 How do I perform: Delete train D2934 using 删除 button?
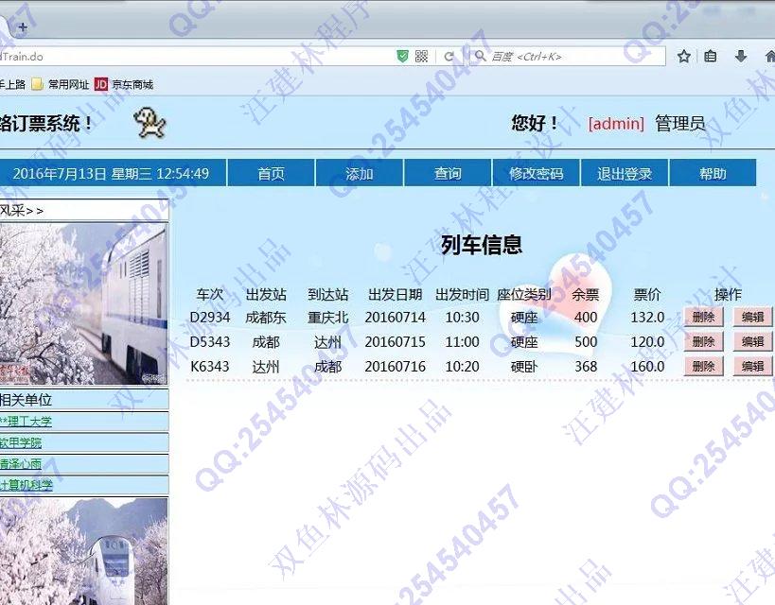click(703, 317)
